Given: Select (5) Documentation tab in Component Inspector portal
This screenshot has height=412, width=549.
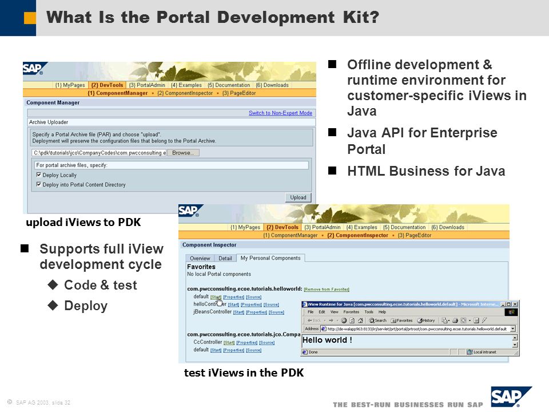Looking at the screenshot, I should tap(404, 227).
